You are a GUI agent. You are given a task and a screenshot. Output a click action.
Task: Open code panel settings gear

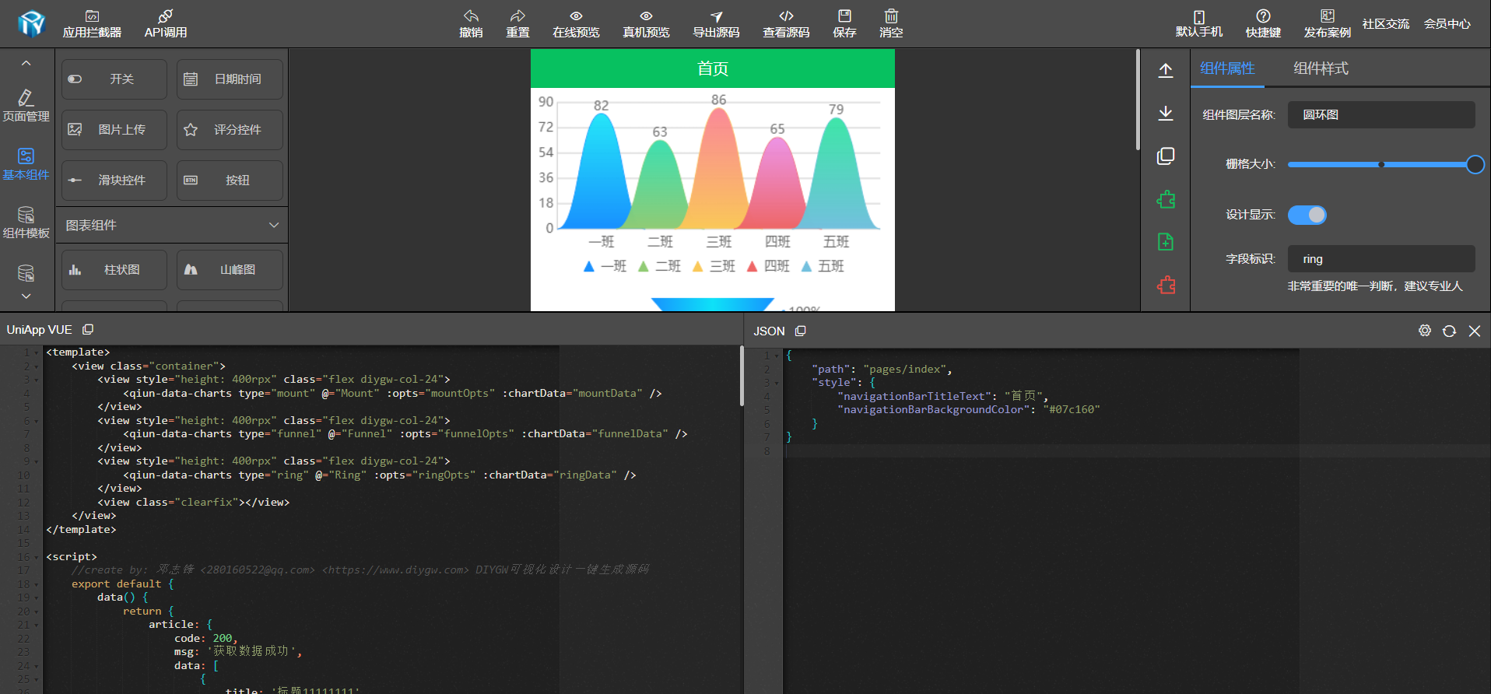coord(1425,331)
